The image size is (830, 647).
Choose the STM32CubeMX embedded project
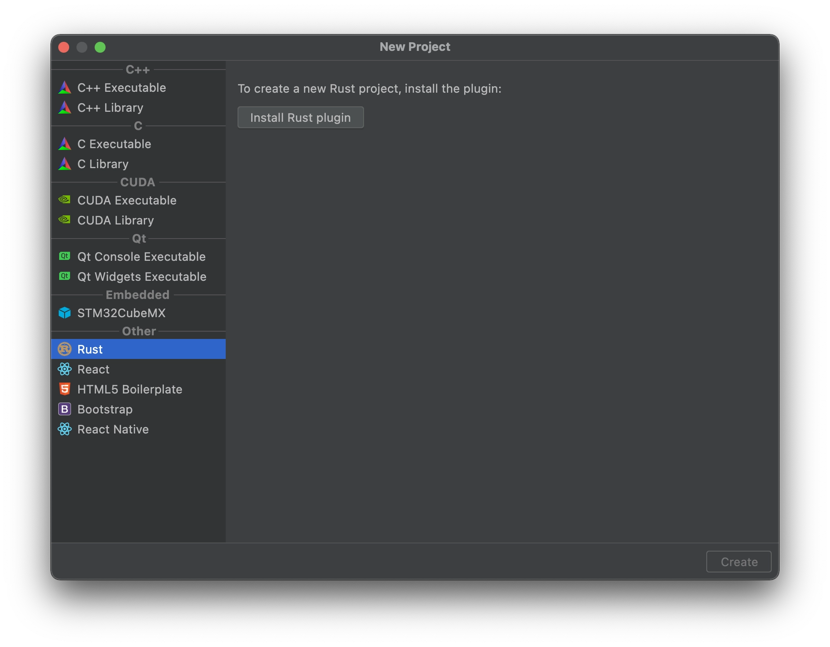[138, 313]
